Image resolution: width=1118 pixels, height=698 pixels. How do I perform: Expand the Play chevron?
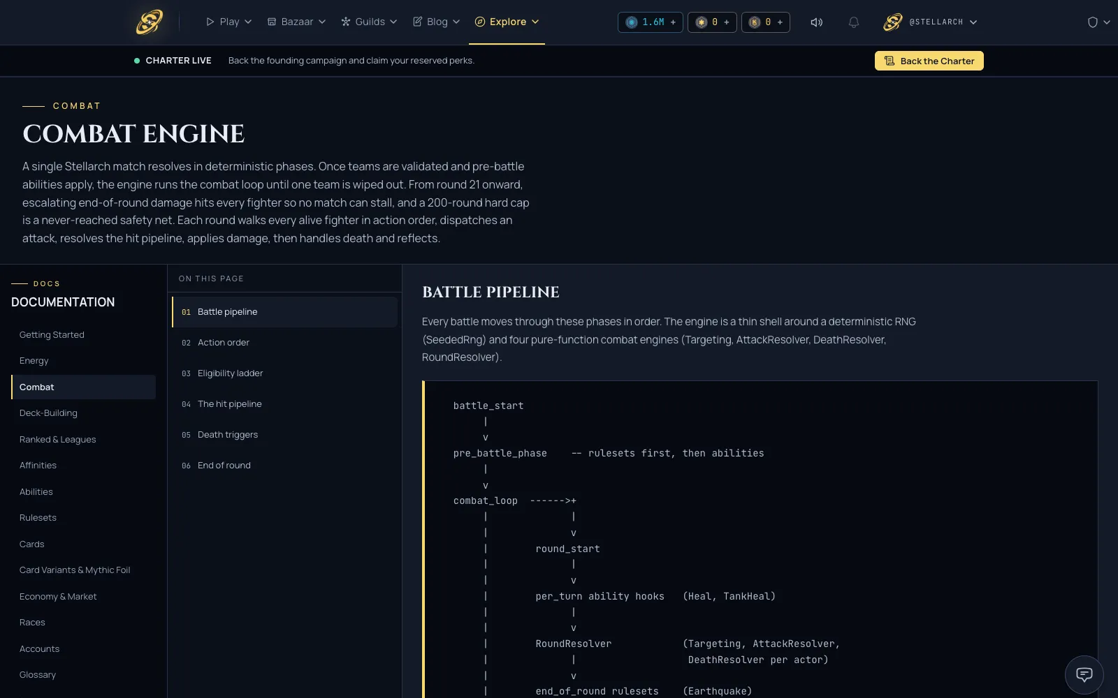click(x=248, y=22)
